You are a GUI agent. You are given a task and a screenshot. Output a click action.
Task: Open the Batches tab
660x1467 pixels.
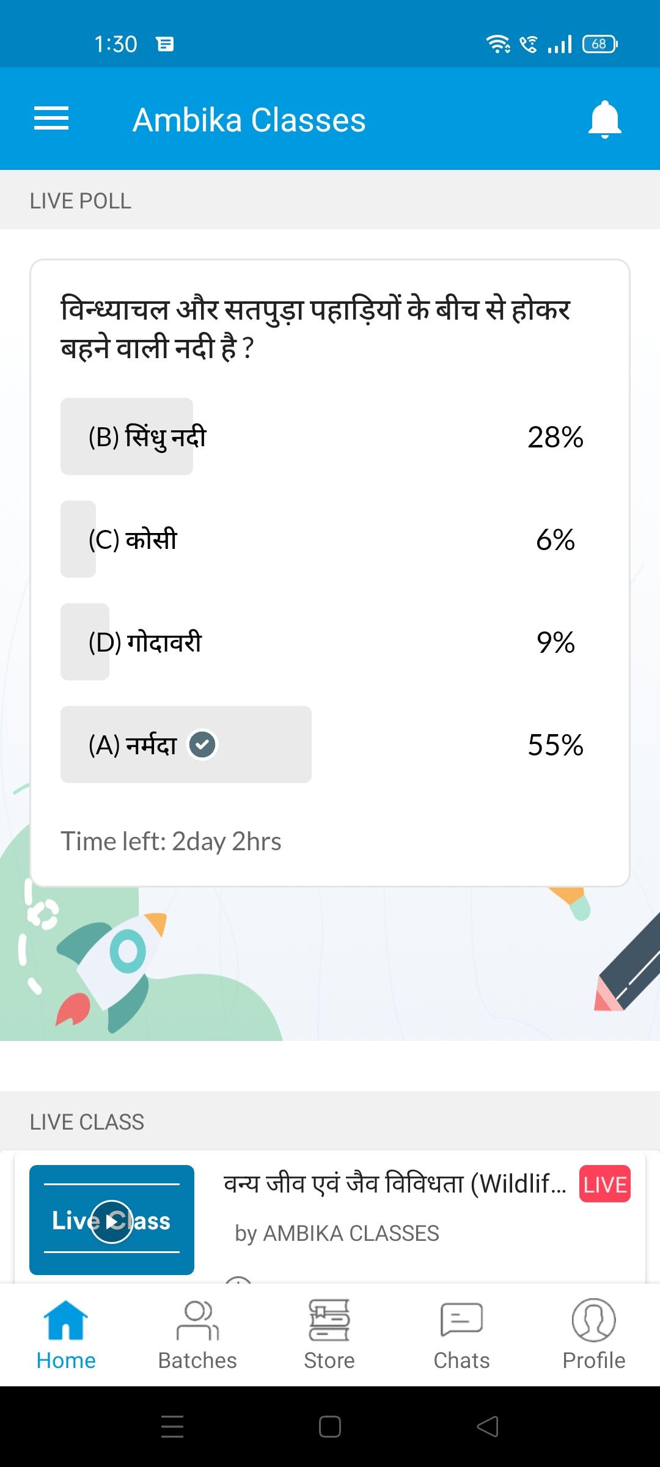pos(197,1335)
